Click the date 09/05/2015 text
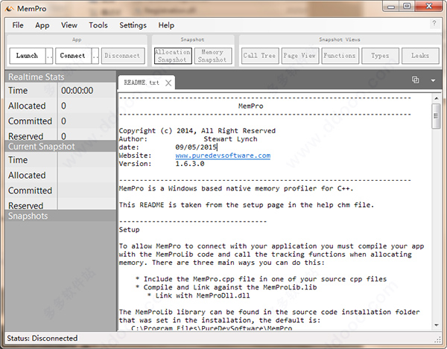Image resolution: width=447 pixels, height=349 pixels. pyautogui.click(x=196, y=147)
